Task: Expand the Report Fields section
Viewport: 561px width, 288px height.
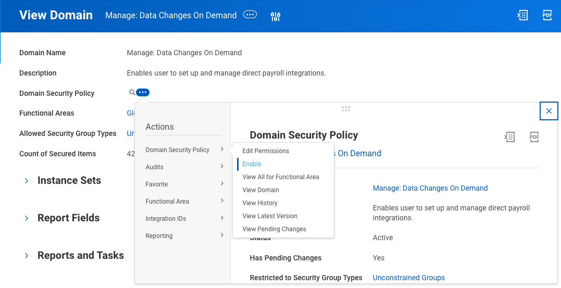Action: click(27, 218)
